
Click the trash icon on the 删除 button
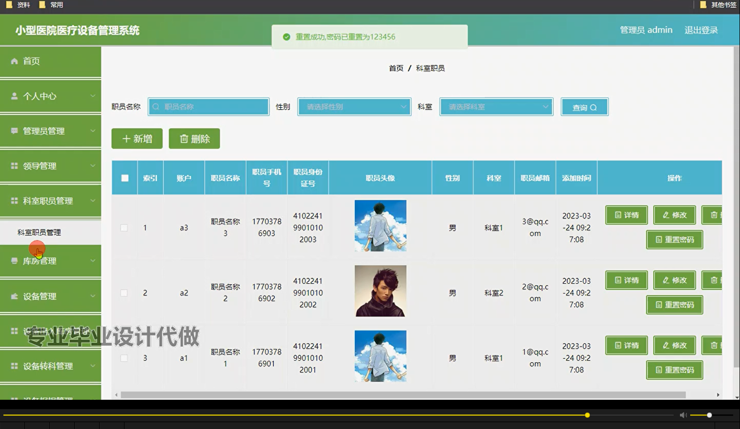(x=184, y=138)
